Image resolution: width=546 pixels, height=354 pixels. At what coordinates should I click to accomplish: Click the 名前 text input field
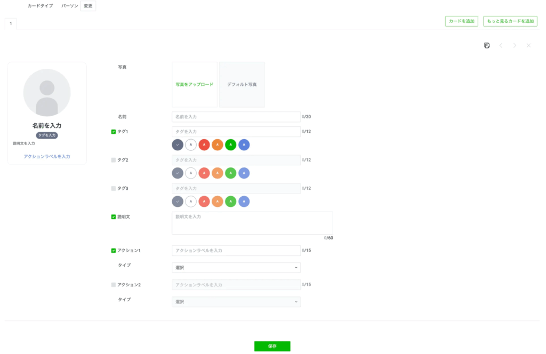(236, 117)
